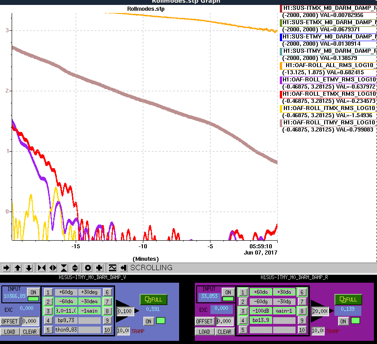Click the plus sign toolbar icon
Viewport: 377px width, 344px height.
pos(99,268)
